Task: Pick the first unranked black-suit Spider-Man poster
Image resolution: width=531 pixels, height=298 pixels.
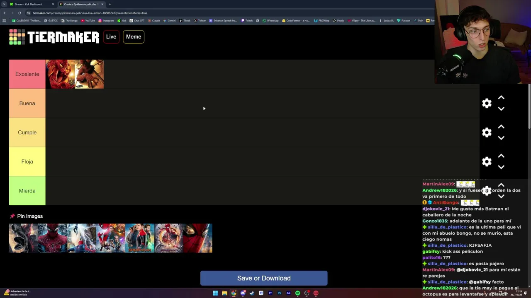Action: tap(24, 238)
